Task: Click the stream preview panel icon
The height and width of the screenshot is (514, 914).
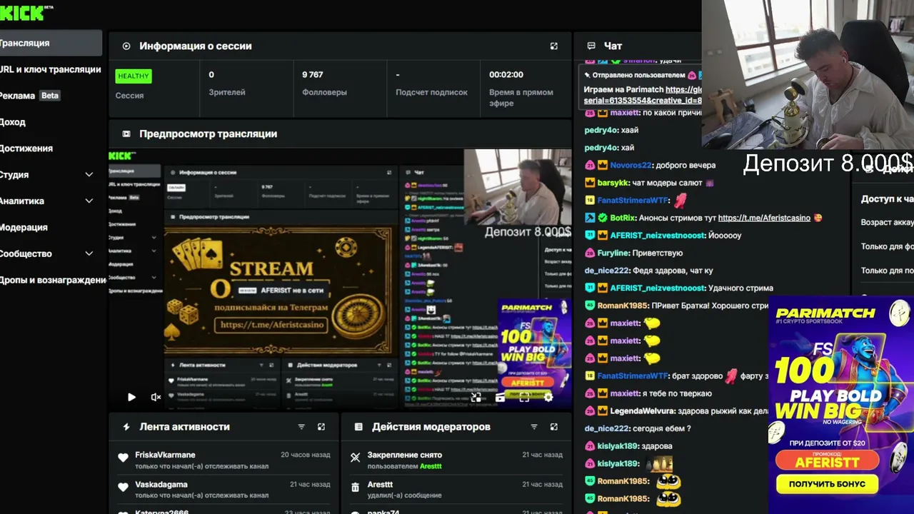Action: (x=126, y=133)
